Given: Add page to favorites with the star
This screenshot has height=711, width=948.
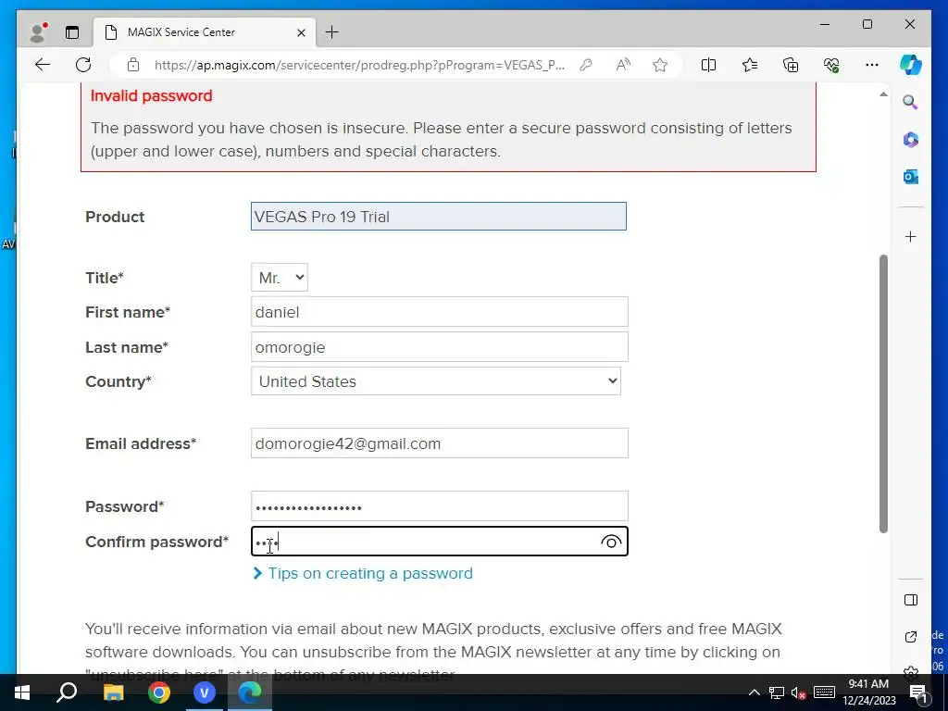Looking at the screenshot, I should tap(660, 65).
